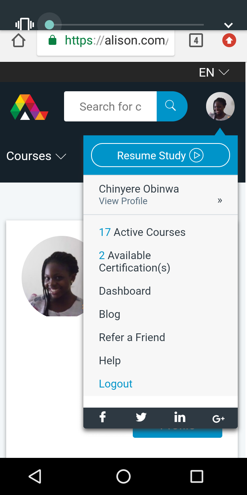Collapse the top bar with down chevron
247x495 pixels.
click(x=228, y=25)
